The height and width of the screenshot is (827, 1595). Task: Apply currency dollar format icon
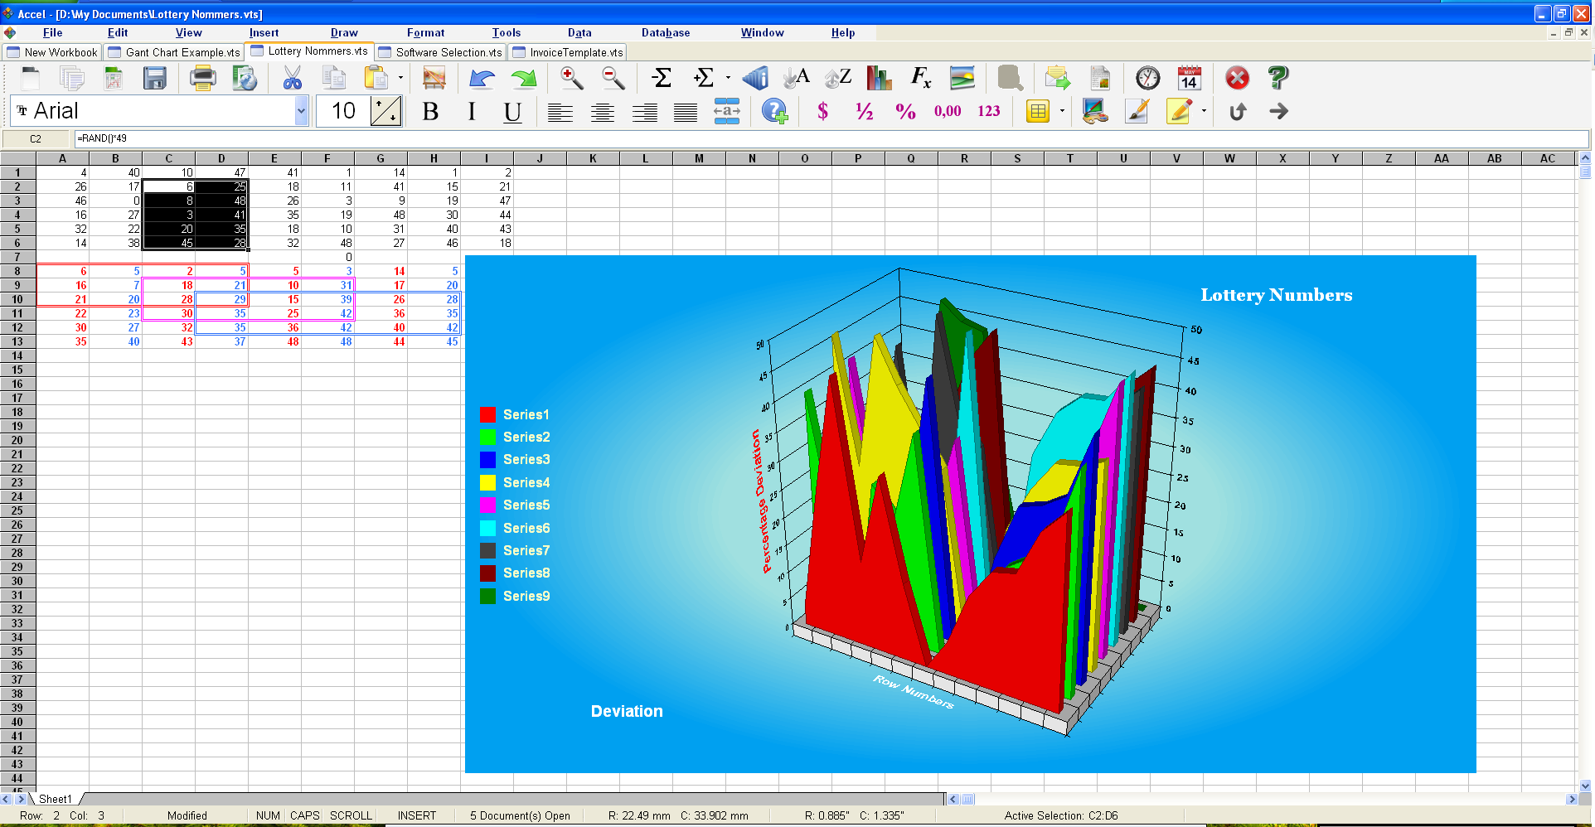pyautogui.click(x=822, y=112)
